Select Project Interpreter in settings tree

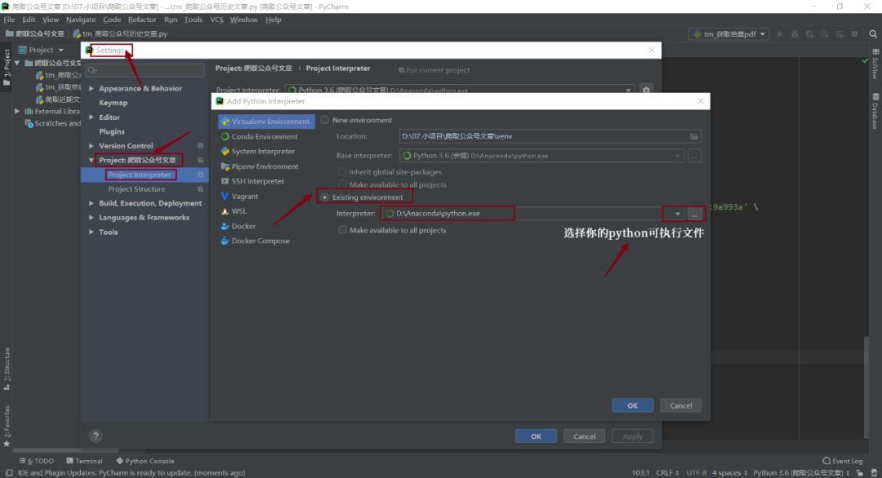click(140, 175)
